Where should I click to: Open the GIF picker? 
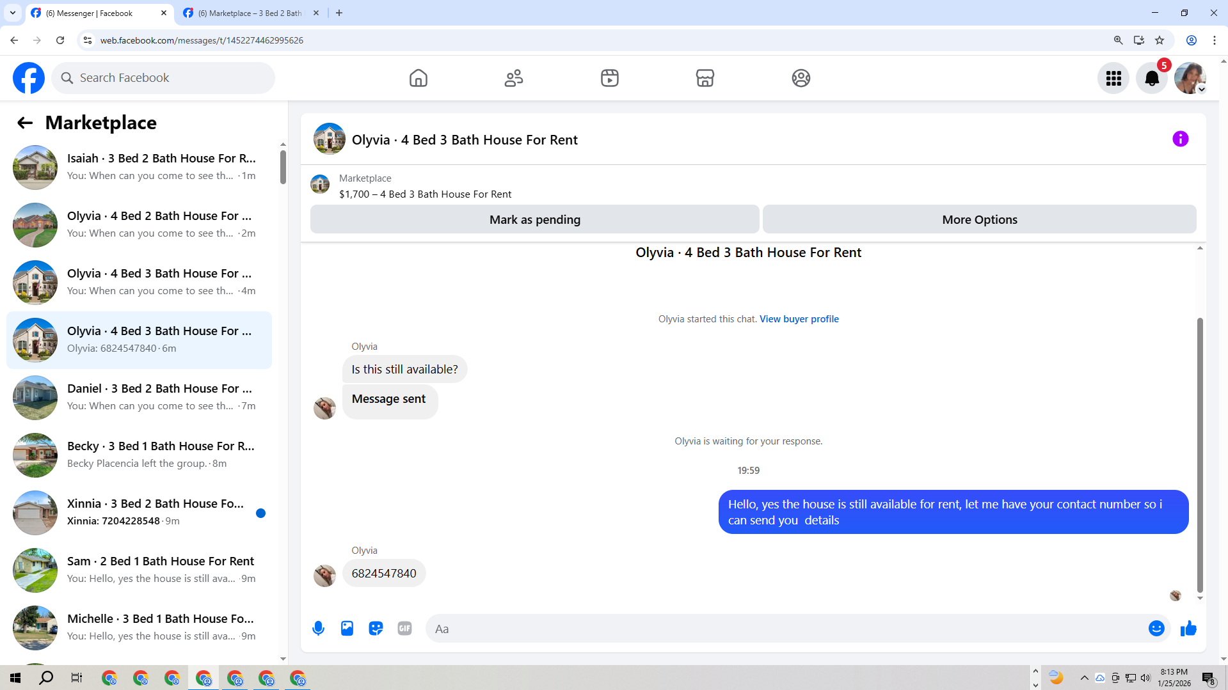[x=404, y=629]
